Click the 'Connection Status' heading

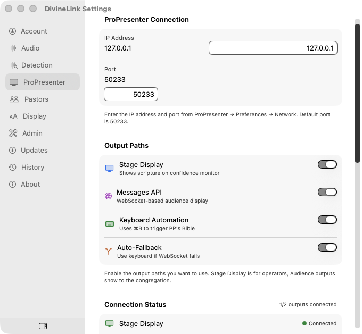[x=135, y=304]
